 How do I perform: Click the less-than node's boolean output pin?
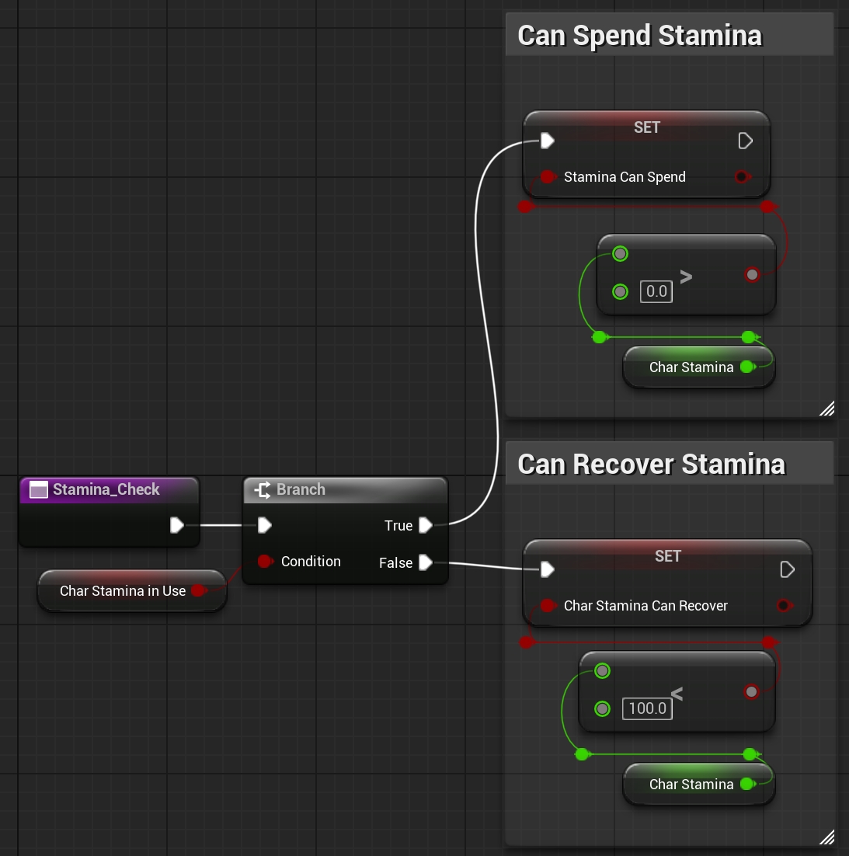tap(751, 691)
